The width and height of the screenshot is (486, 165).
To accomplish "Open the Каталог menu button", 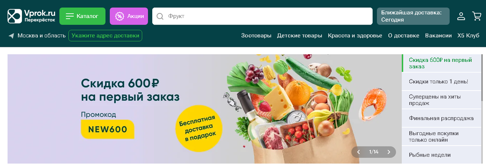I will (x=82, y=16).
